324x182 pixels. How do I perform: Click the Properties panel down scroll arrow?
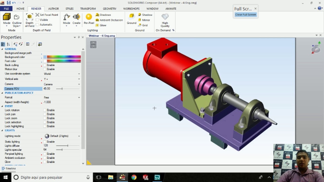tap(83, 164)
